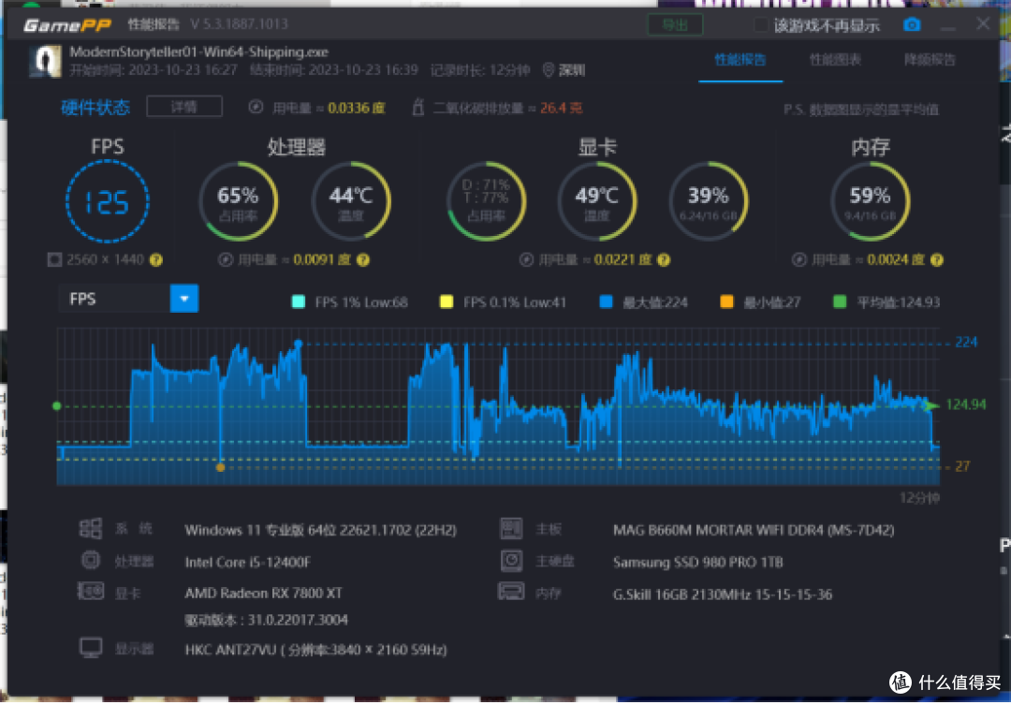Click the VRAM 39% 6.24/16 GB gauge
This screenshot has width=1011, height=704.
708,201
